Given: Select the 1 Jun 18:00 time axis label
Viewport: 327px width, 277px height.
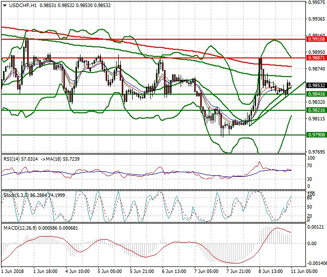Looking at the screenshot, I should (45, 271).
